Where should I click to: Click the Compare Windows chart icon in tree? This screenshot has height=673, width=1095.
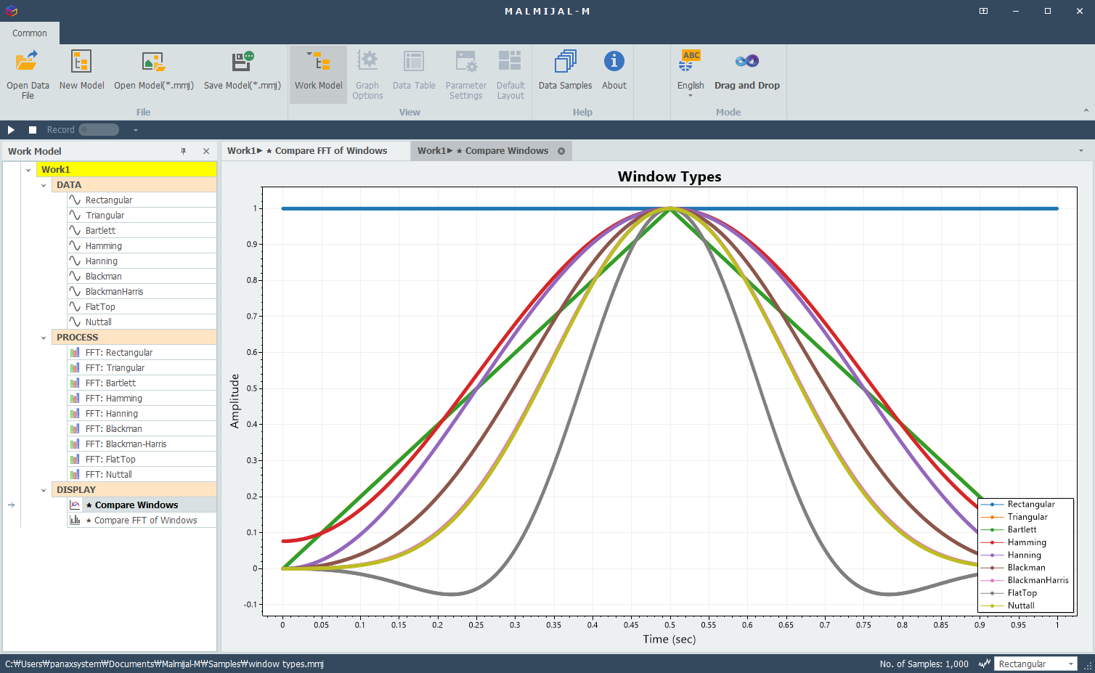(x=75, y=505)
